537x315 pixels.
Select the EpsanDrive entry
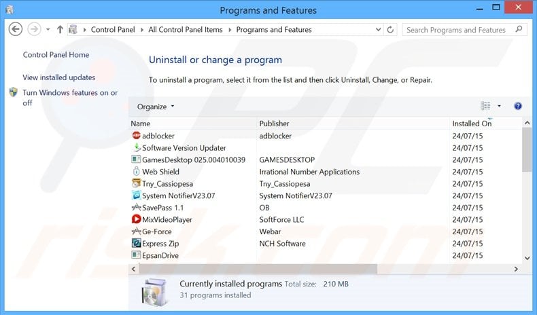coord(160,255)
